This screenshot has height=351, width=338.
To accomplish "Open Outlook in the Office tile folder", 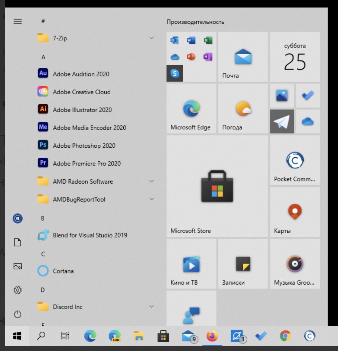I will coord(175,40).
